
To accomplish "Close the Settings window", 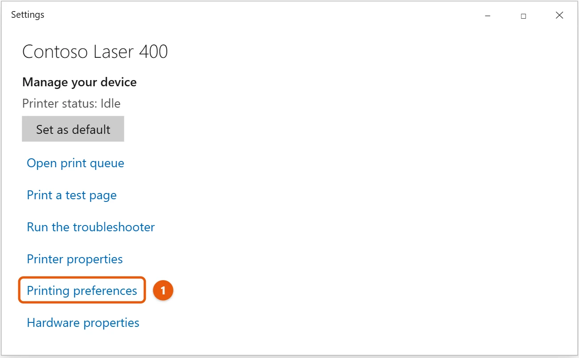I will click(559, 16).
